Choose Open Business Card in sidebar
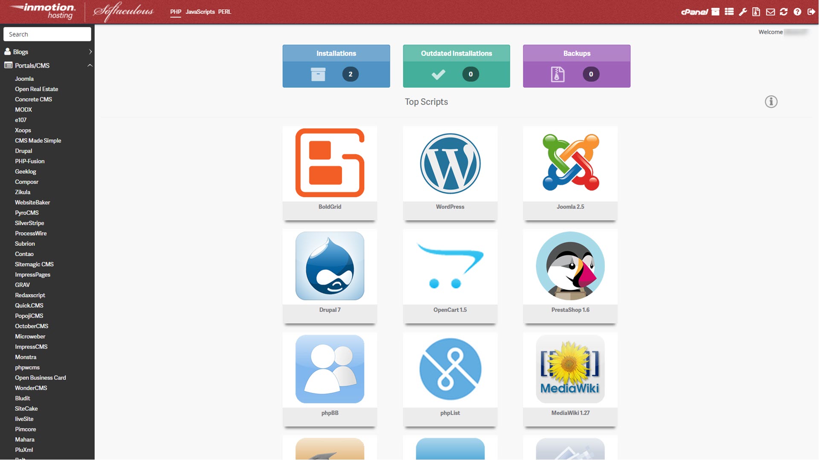Screen dimensions: 819x460 41,378
